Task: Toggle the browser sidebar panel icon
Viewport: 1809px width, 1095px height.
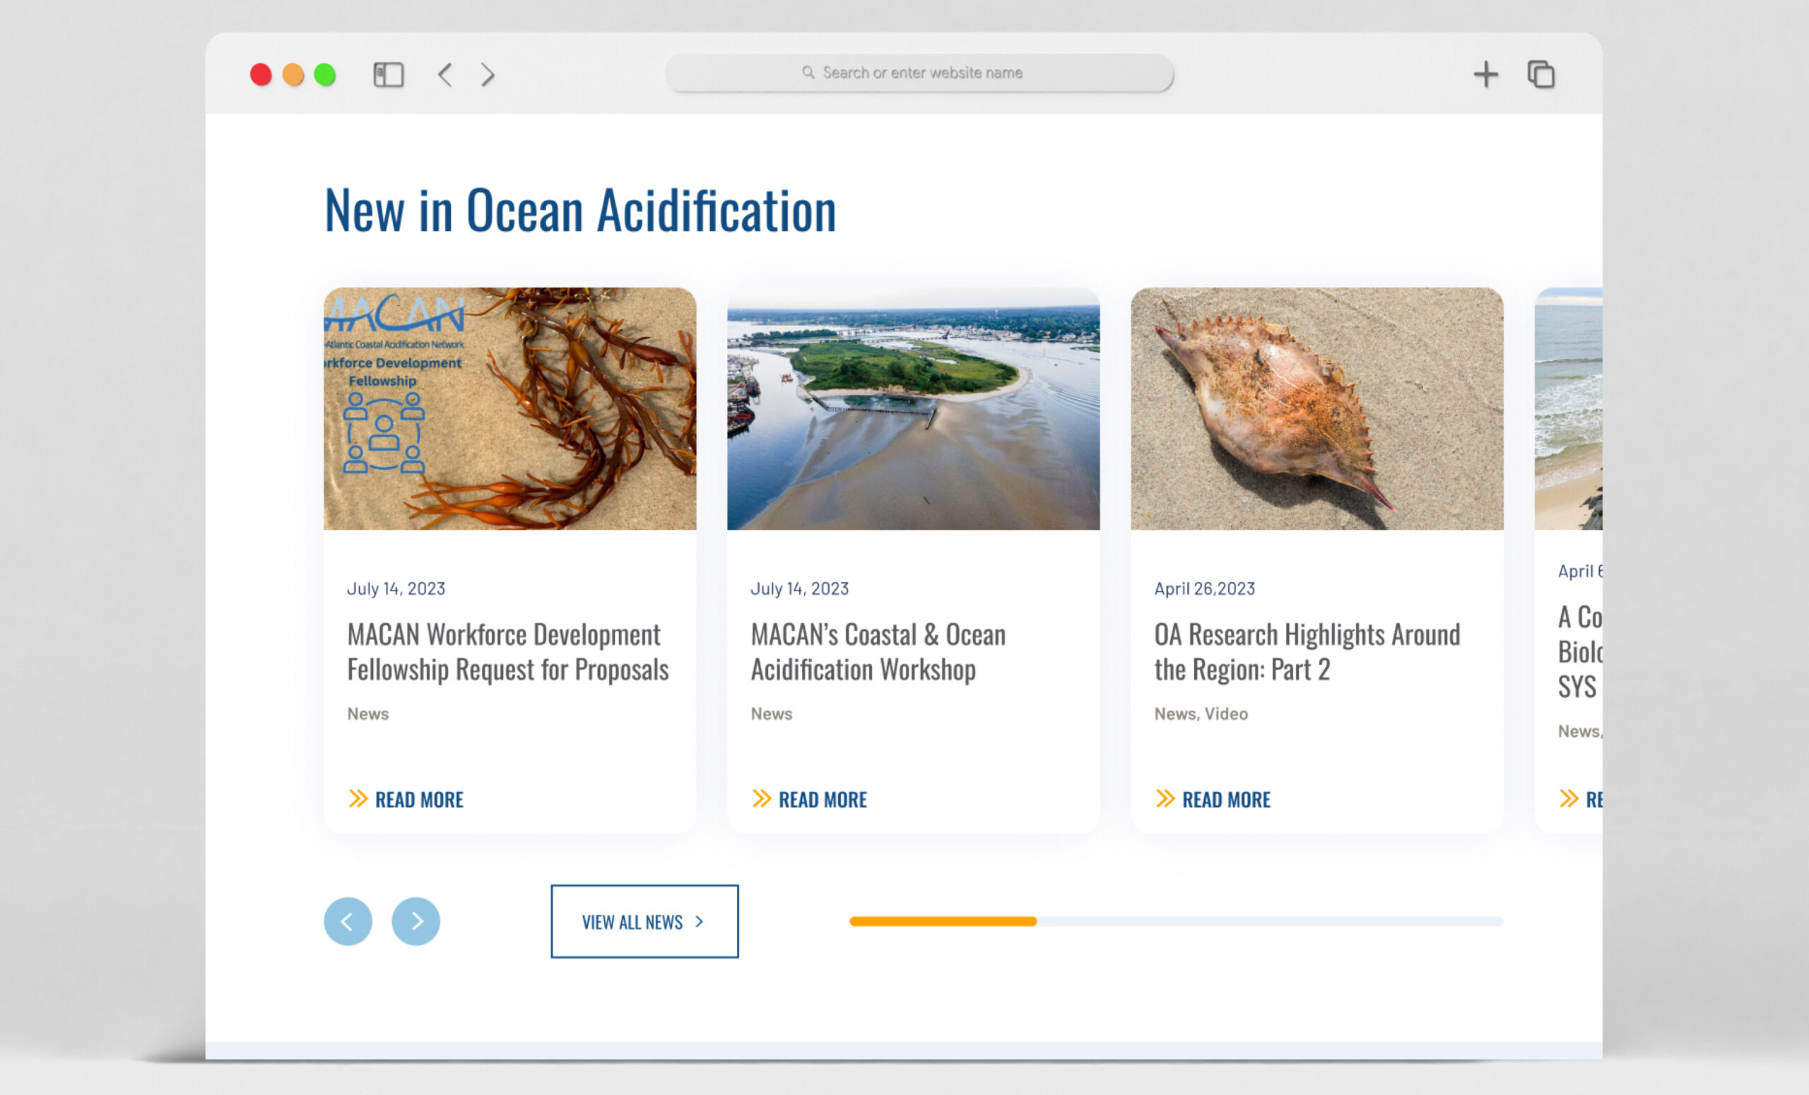Action: click(x=389, y=74)
